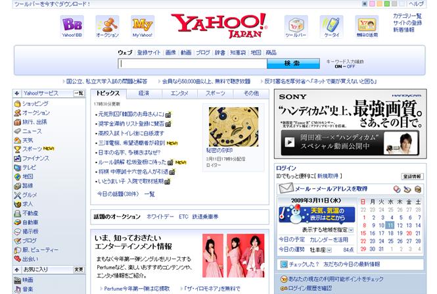
Task: Select the トピックス tab
Action: (108, 93)
